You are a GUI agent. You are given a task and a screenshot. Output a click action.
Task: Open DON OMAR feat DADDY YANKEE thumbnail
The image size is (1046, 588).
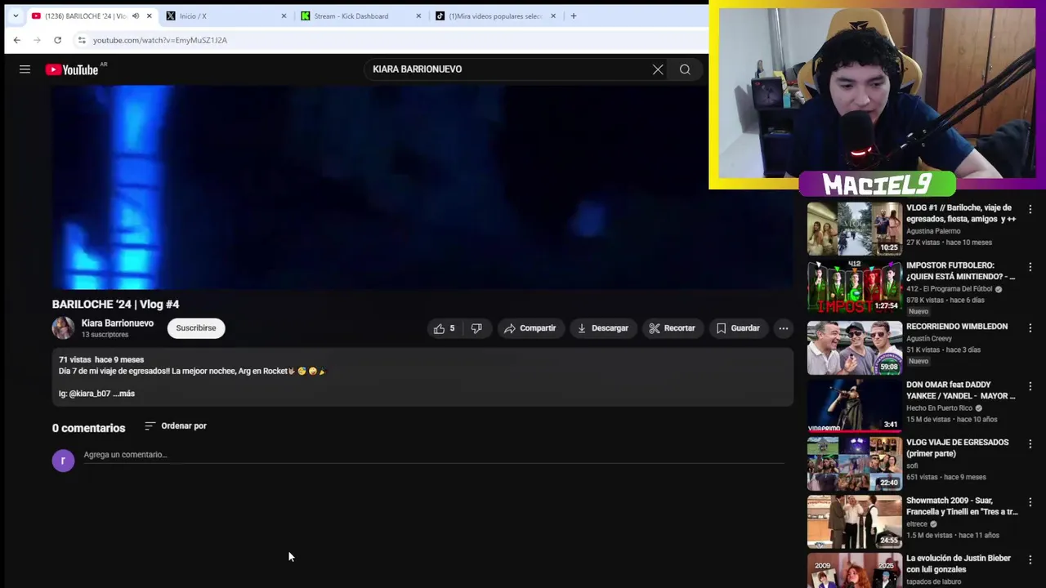pyautogui.click(x=855, y=405)
